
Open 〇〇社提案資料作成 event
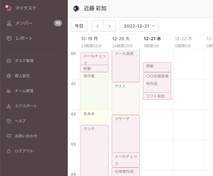point(157,82)
